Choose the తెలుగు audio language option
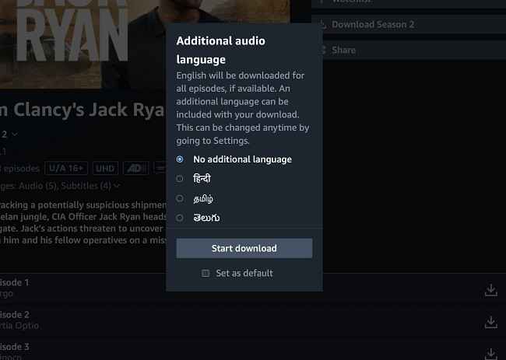Screen dimensions: 506x360 click(180, 218)
